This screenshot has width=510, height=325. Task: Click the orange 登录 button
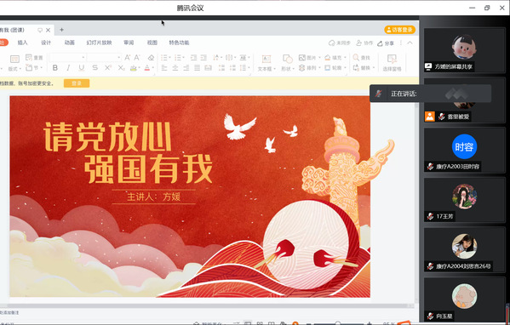(x=77, y=83)
